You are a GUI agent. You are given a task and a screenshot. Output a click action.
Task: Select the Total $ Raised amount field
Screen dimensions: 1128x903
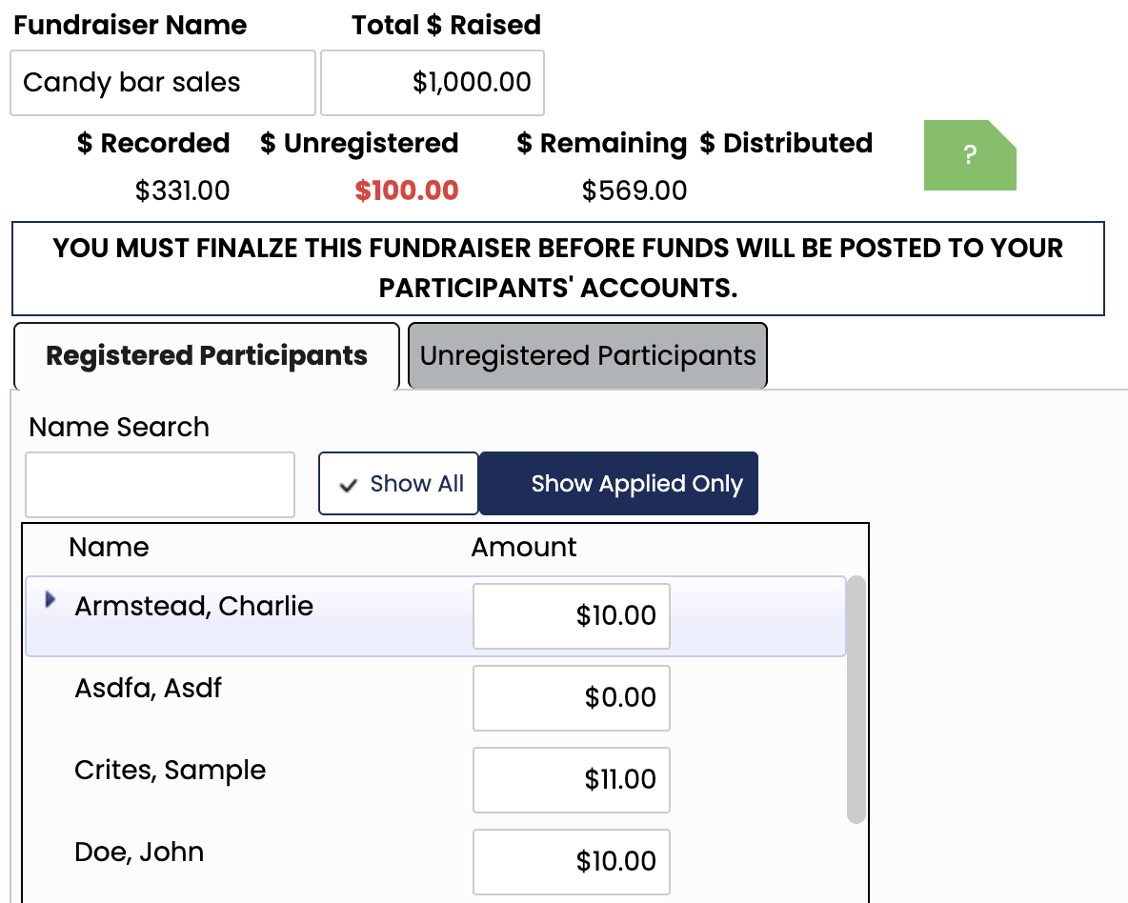(432, 83)
